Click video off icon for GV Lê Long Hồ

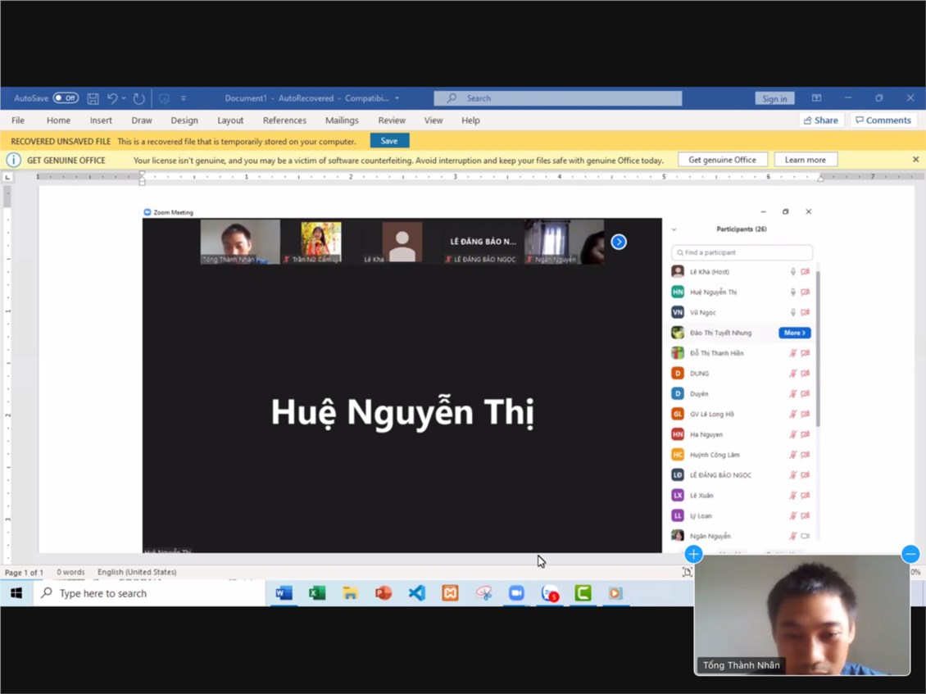coord(805,414)
